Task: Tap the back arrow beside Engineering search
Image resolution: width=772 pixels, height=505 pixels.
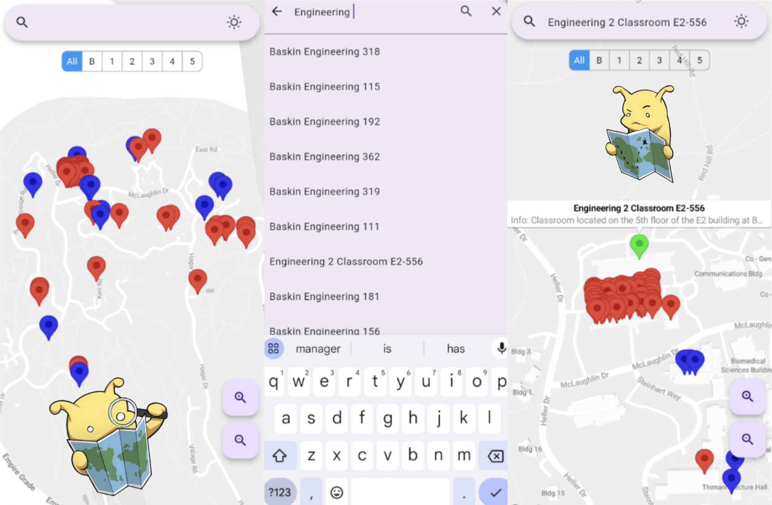Action: (x=277, y=12)
